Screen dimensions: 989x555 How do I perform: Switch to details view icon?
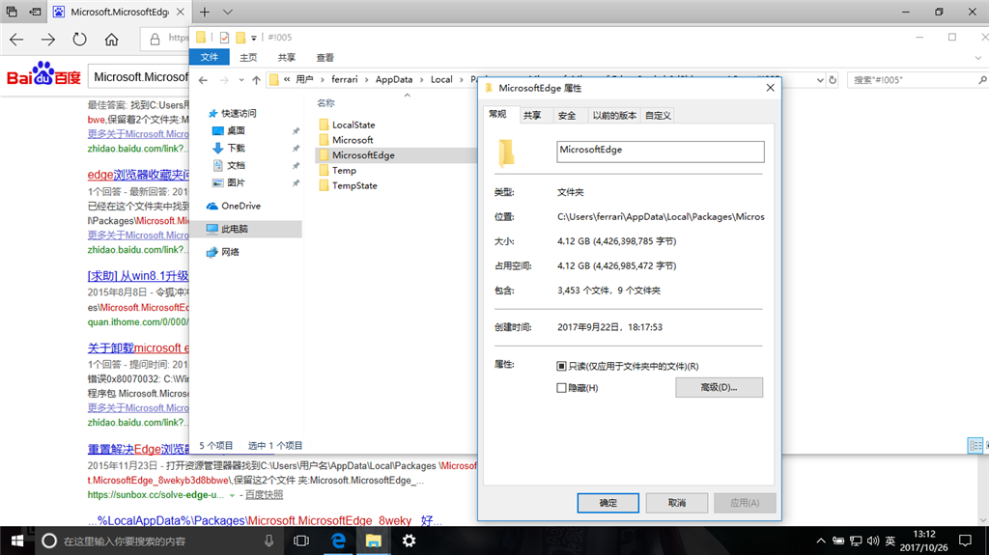coord(975,445)
